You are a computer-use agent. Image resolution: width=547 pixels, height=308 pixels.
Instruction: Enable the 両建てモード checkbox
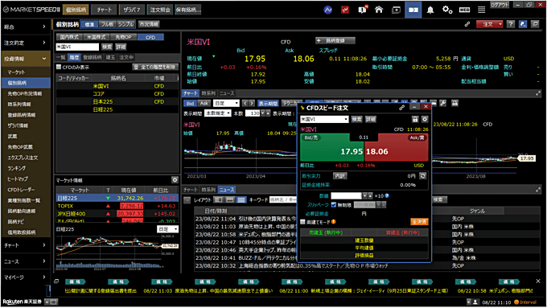[302, 222]
